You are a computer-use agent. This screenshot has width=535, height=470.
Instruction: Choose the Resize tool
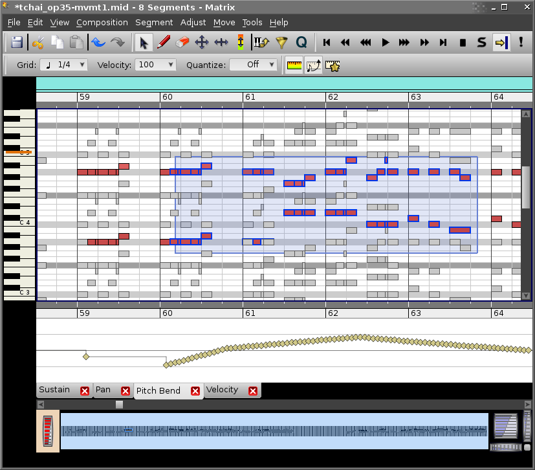point(220,42)
